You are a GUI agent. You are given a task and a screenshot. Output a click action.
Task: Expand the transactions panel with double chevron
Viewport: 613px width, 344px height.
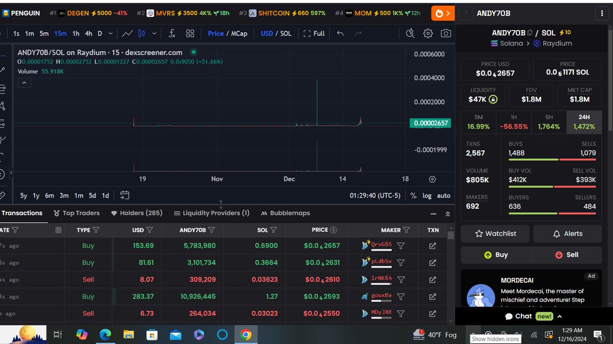(x=447, y=214)
